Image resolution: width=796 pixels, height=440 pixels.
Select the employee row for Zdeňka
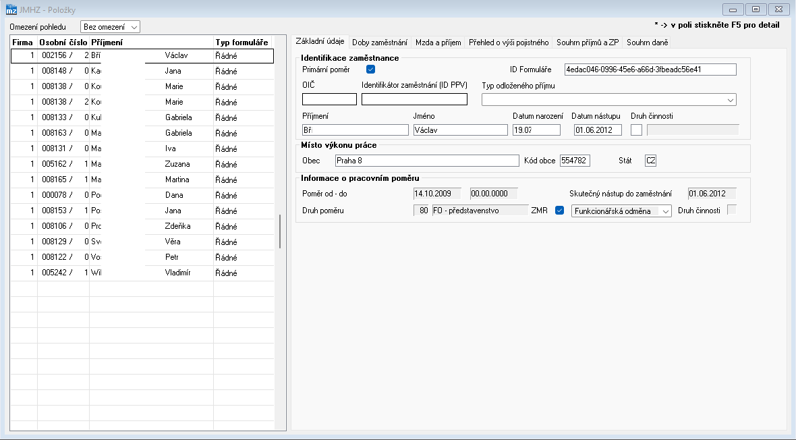click(142, 226)
